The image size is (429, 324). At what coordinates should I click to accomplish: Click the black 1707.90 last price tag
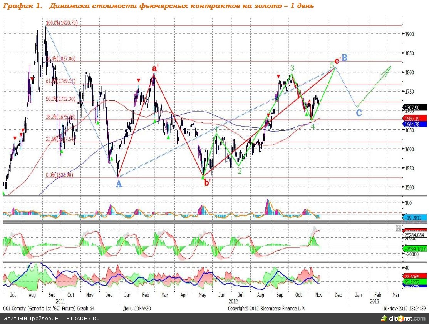point(415,108)
